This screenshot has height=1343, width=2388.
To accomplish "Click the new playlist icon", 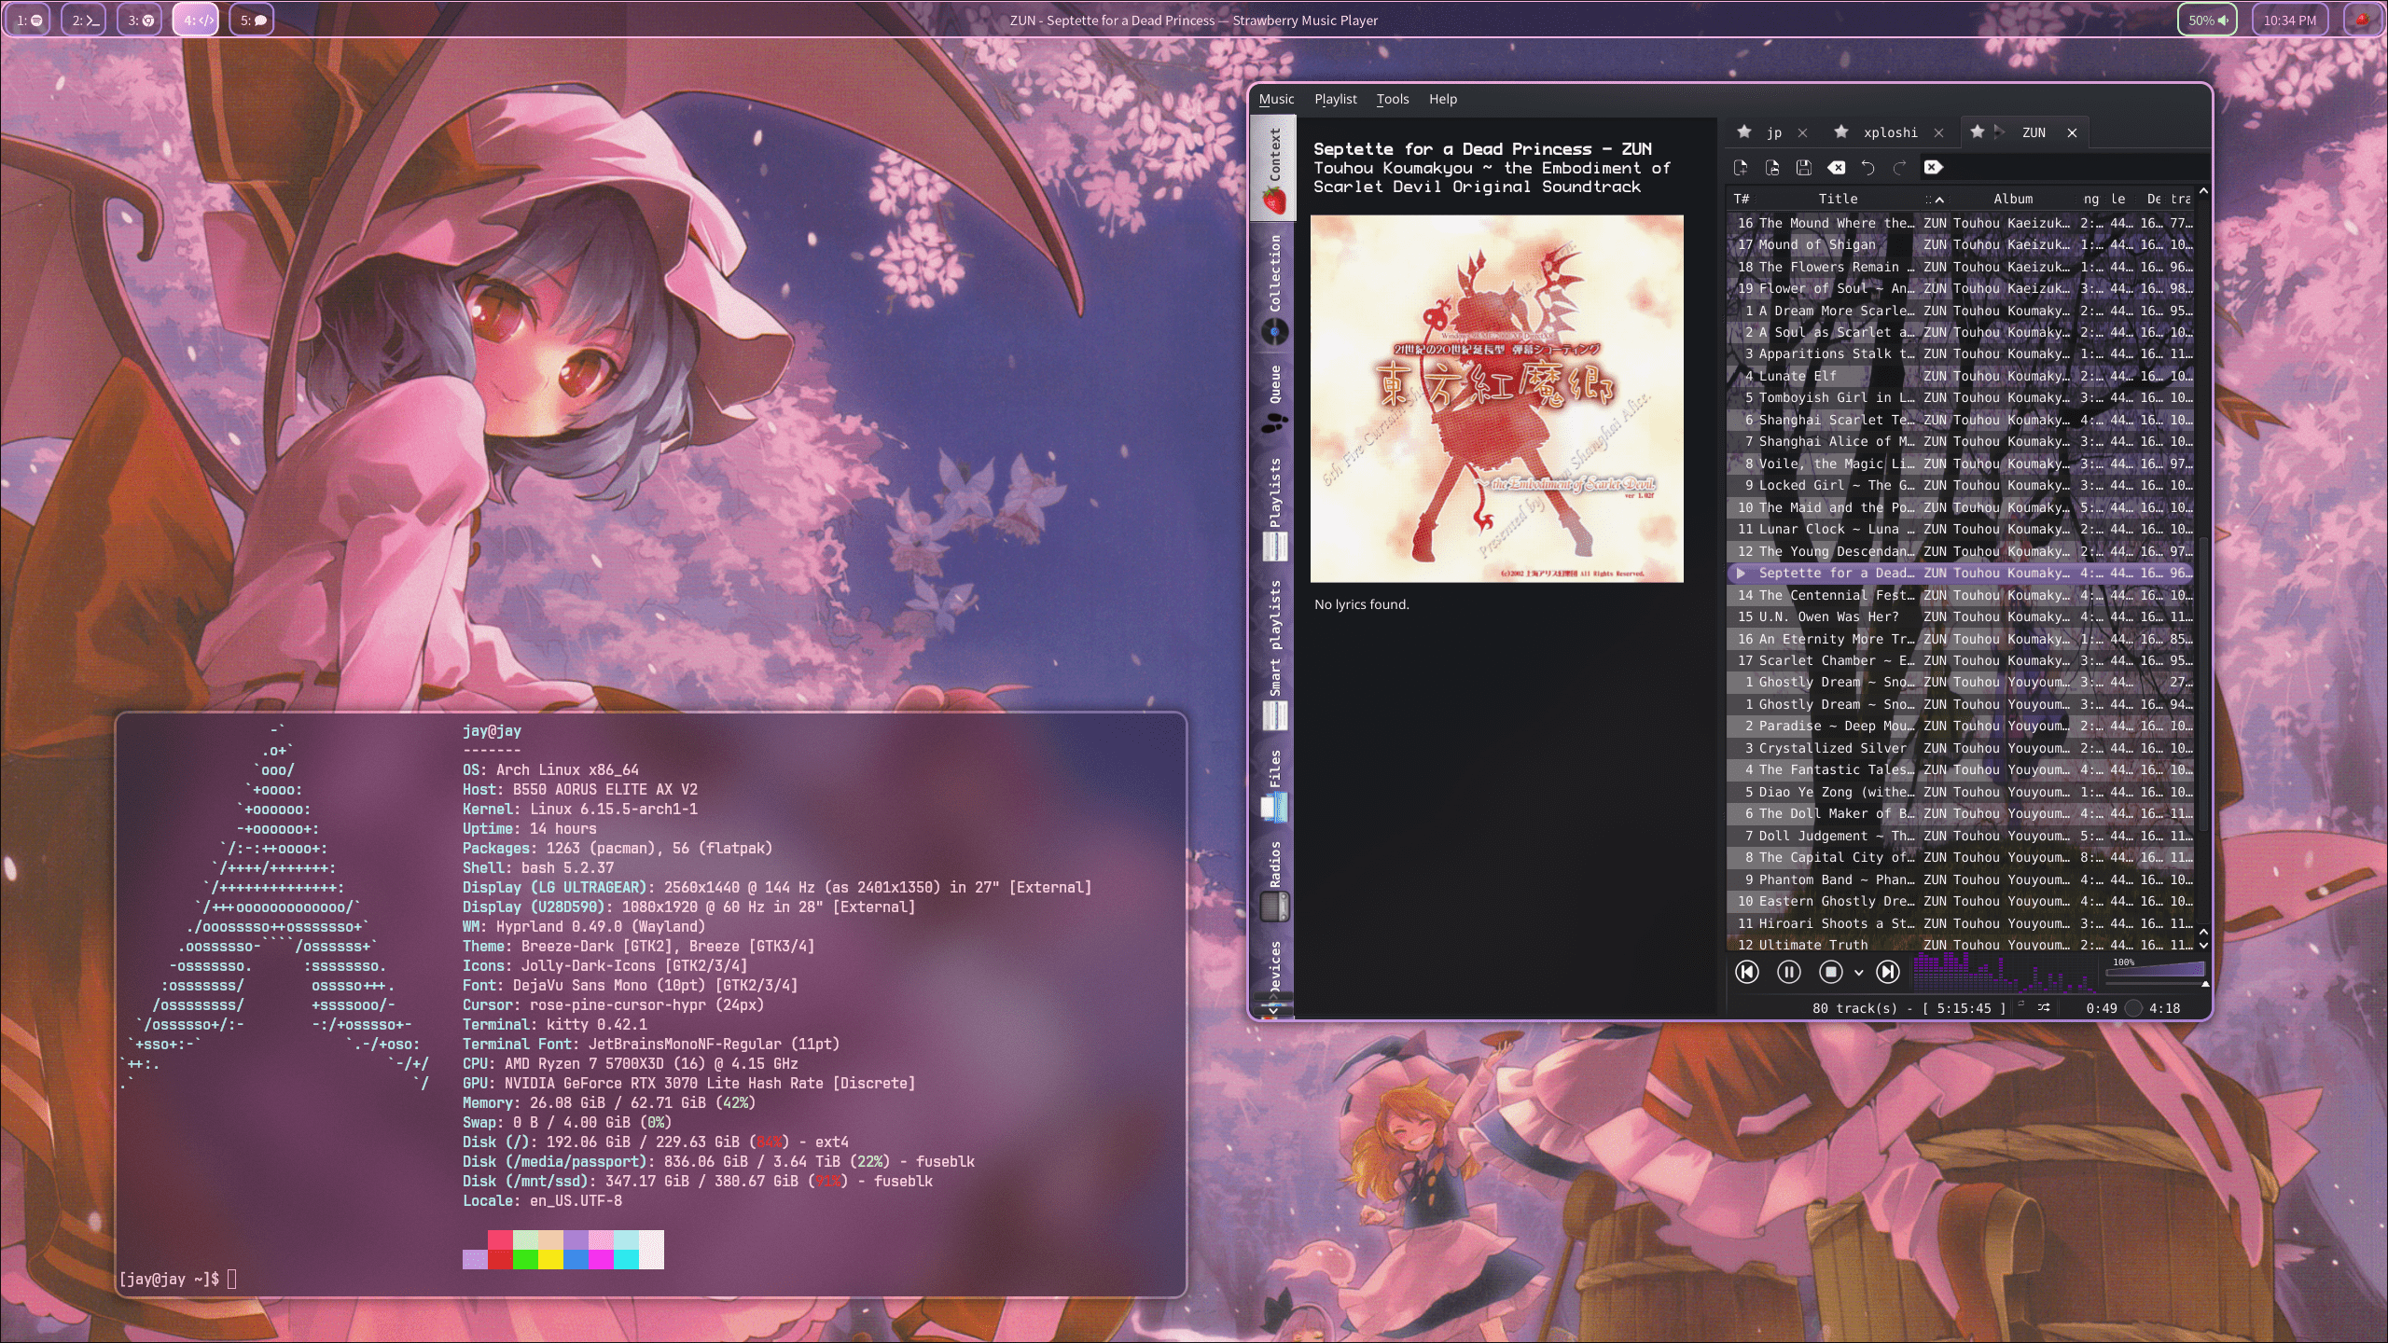I will 1741,168.
